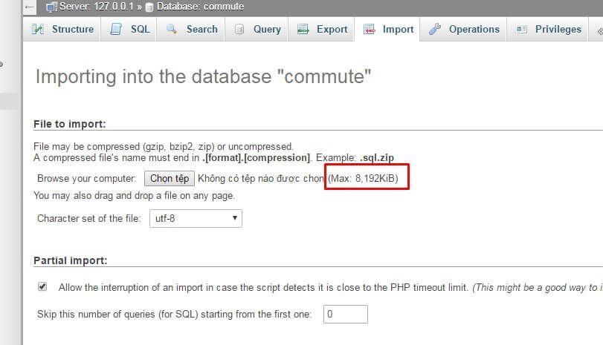The width and height of the screenshot is (603, 345).
Task: Click the Query tab icon
Action: (x=239, y=29)
